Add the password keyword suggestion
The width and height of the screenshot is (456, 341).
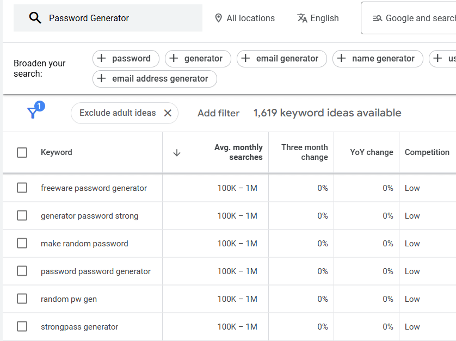click(126, 58)
